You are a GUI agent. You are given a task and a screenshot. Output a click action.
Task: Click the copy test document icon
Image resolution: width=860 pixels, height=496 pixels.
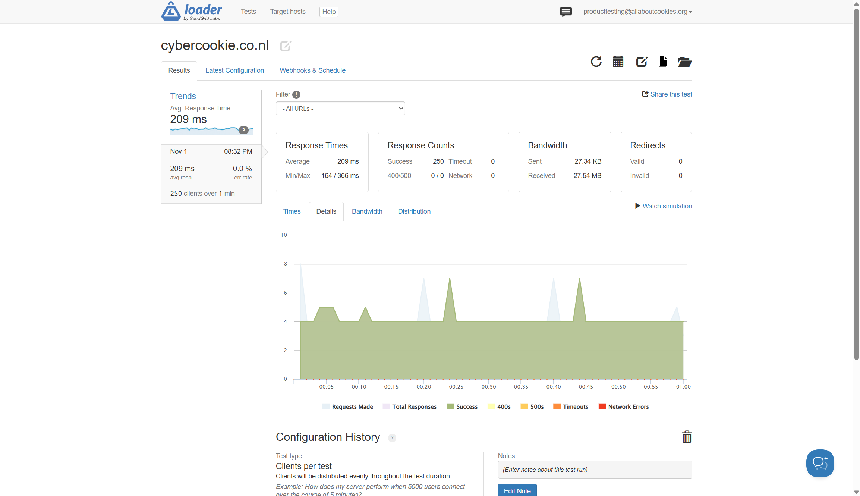(x=662, y=62)
